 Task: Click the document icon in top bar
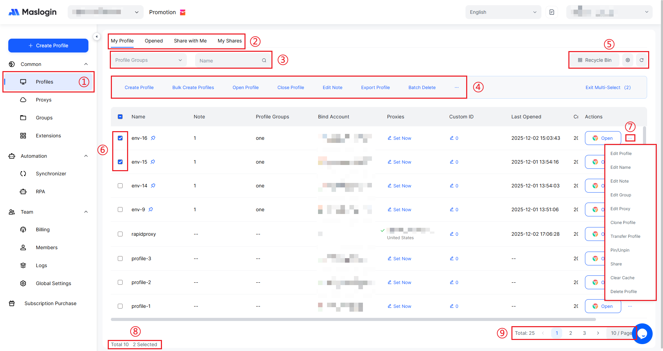552,12
